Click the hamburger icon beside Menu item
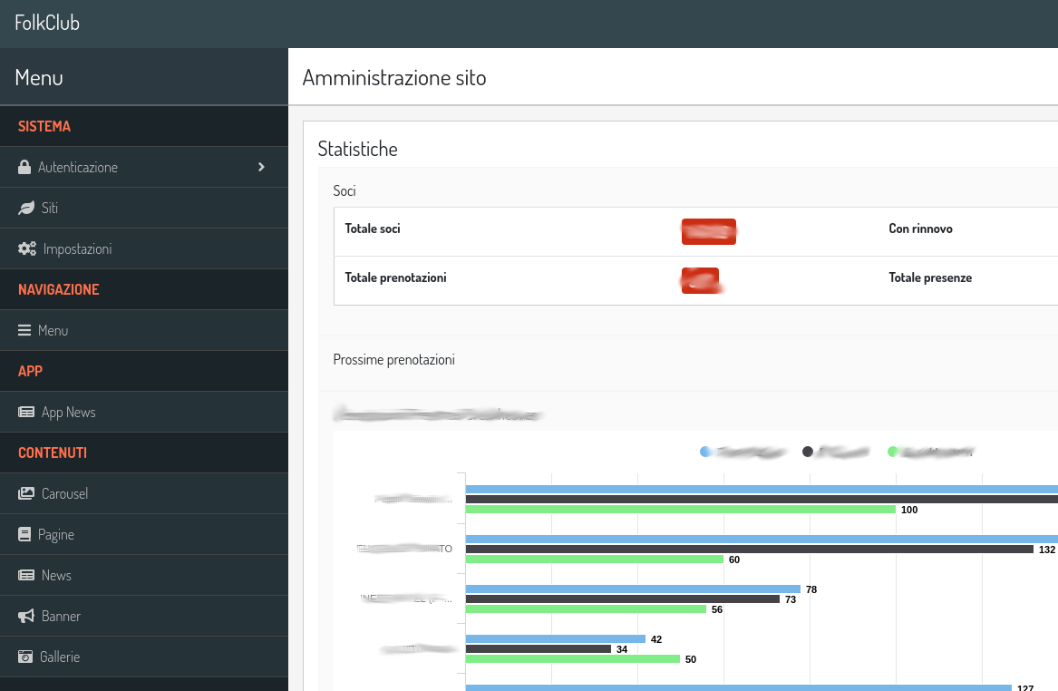The height and width of the screenshot is (691, 1058). [x=25, y=331]
